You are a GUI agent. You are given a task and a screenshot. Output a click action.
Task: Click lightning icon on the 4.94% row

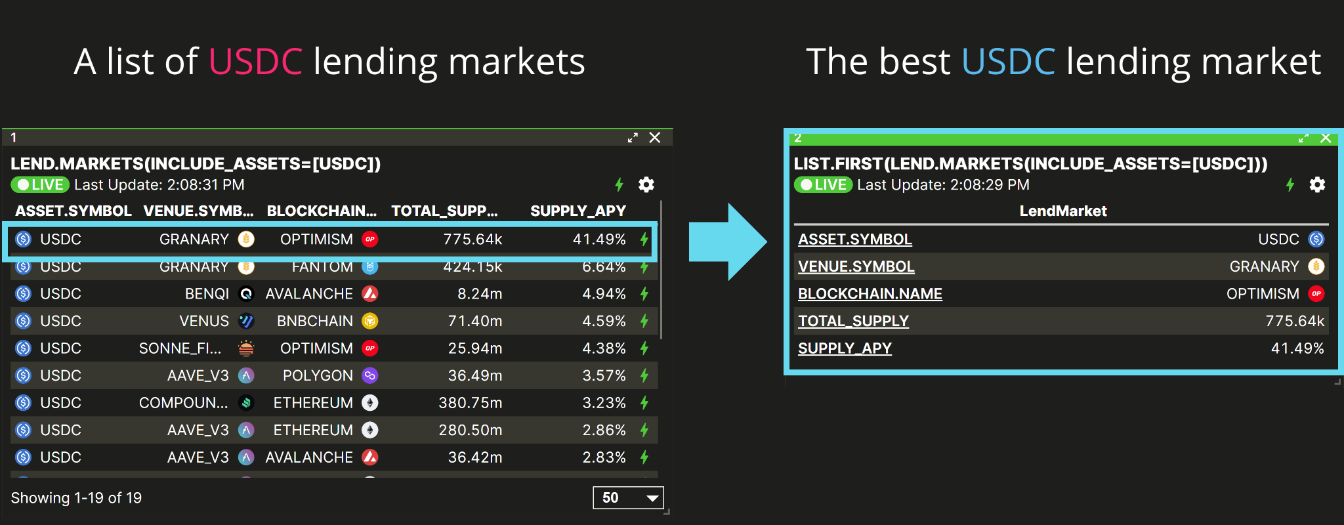click(x=644, y=294)
